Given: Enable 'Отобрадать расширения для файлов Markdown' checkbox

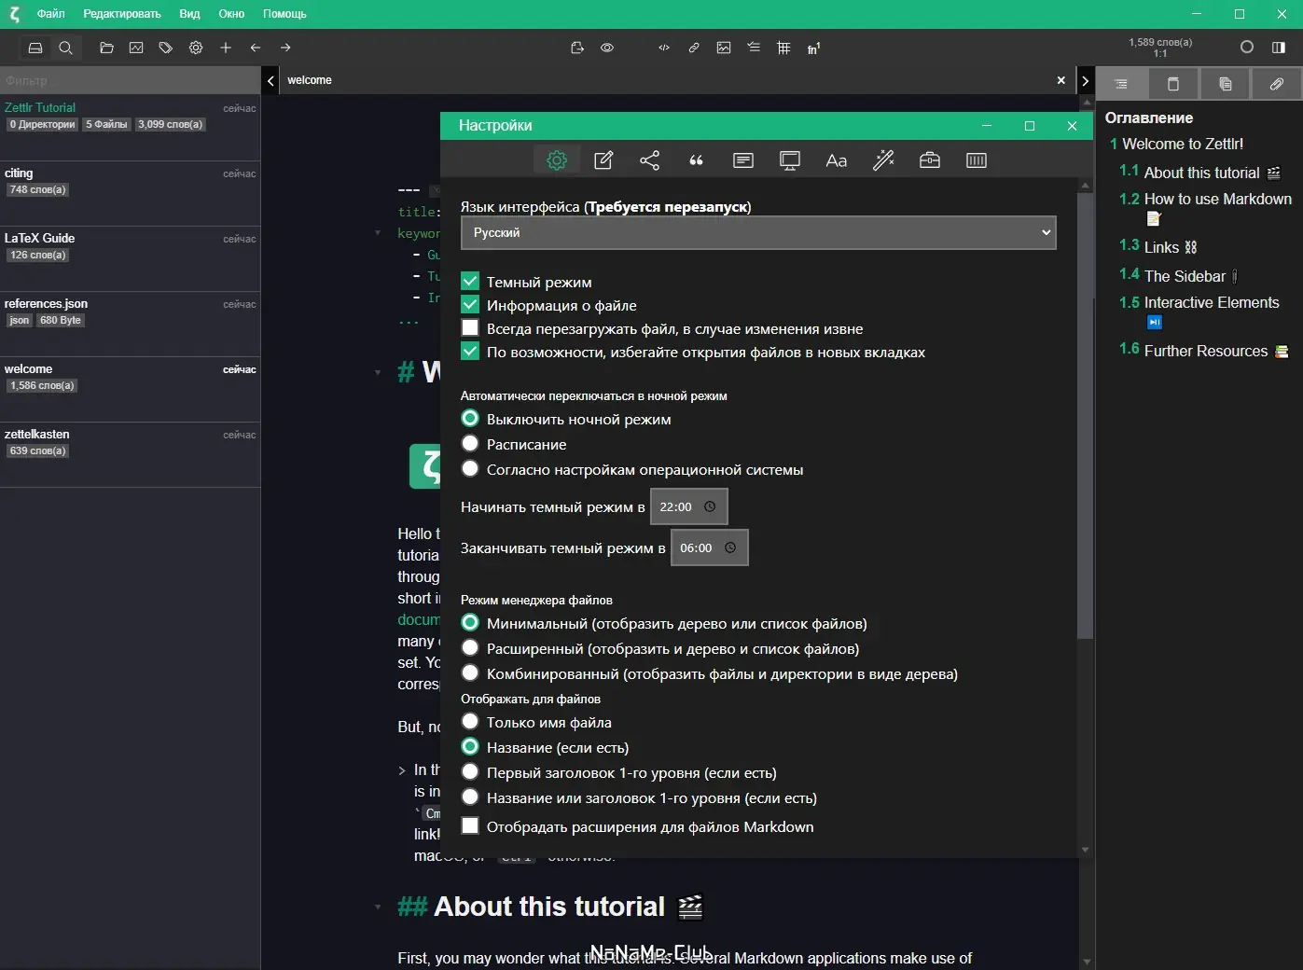Looking at the screenshot, I should click(x=470, y=825).
